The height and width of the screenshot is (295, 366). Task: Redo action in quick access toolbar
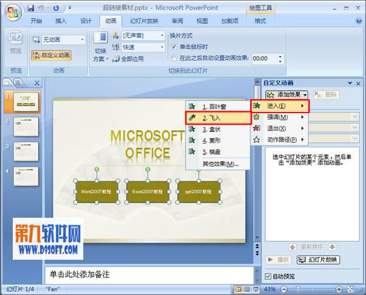click(x=57, y=8)
